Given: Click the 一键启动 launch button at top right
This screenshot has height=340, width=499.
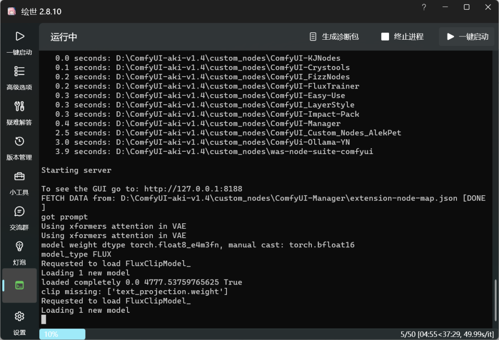Looking at the screenshot, I should 467,37.
